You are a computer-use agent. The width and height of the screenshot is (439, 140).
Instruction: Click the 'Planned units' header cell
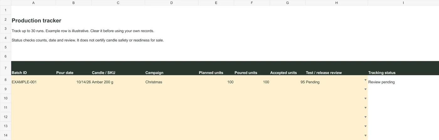pyautogui.click(x=216, y=68)
